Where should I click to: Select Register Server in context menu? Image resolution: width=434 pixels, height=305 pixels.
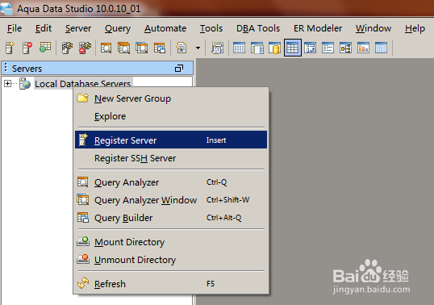[x=171, y=140]
